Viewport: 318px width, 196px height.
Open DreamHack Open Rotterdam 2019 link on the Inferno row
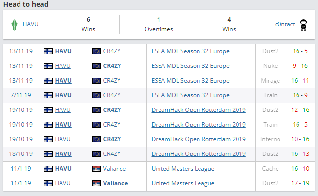(x=199, y=139)
